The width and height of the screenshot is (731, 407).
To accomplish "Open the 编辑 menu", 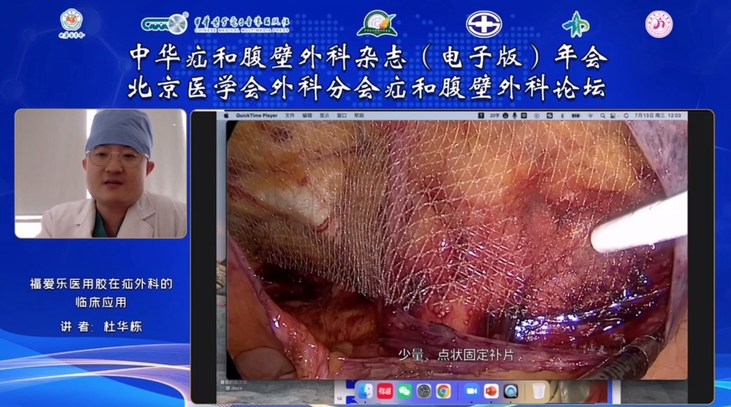I will [307, 116].
